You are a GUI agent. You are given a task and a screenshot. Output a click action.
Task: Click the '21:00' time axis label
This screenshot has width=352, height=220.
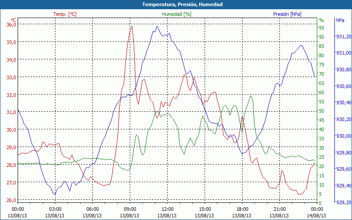(x=279, y=209)
